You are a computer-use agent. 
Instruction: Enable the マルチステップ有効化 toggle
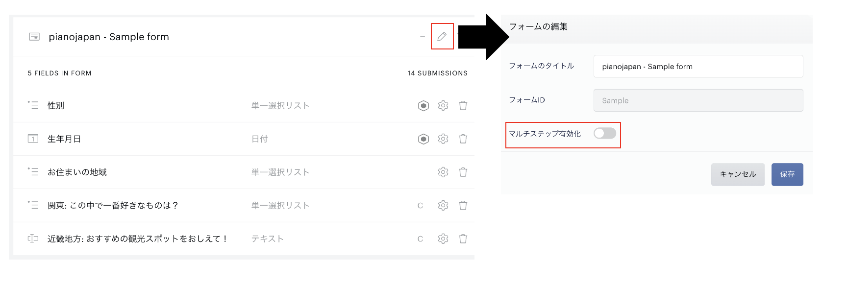604,133
